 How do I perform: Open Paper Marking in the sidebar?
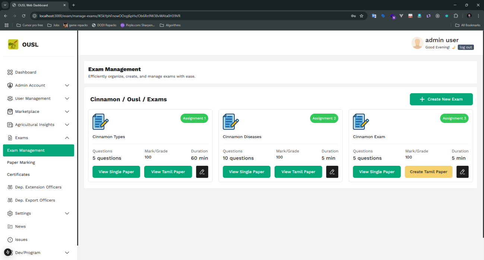click(21, 162)
